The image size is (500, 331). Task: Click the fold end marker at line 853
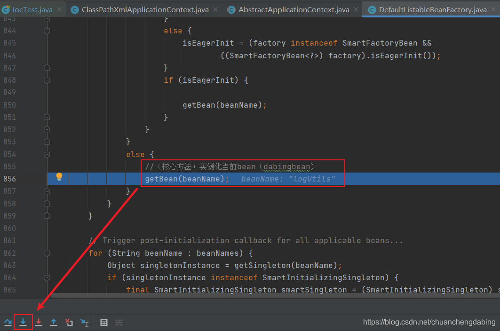coord(47,142)
